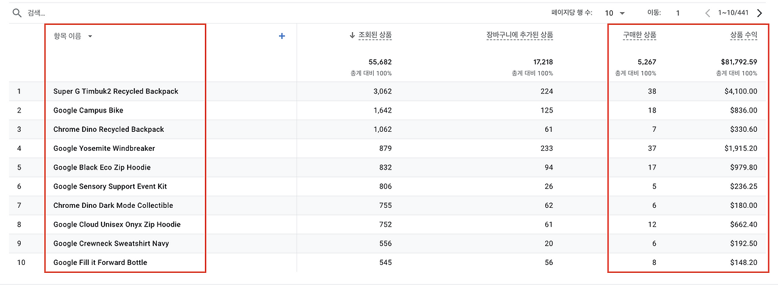Select Google Fill it Forward Bottle
Screen dimensions: 778x285
pos(100,263)
